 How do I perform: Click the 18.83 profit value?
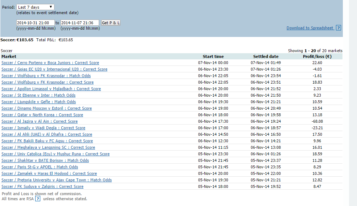tap(317, 82)
